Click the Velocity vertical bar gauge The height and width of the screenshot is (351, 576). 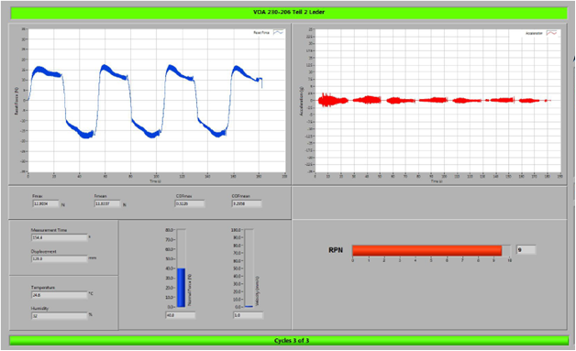click(249, 268)
